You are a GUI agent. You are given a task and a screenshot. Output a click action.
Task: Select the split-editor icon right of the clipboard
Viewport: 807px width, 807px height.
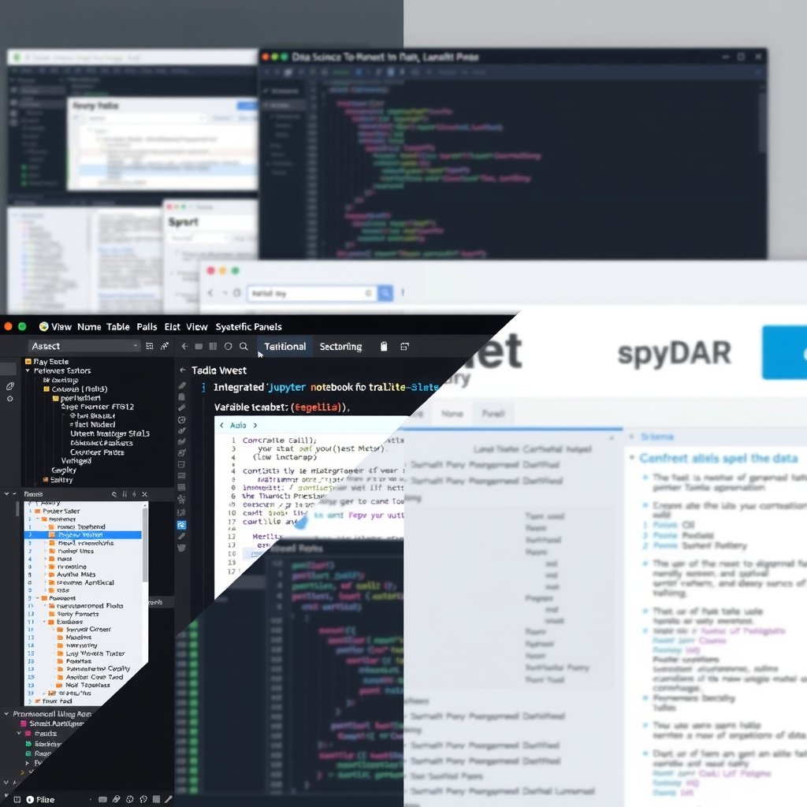(403, 347)
